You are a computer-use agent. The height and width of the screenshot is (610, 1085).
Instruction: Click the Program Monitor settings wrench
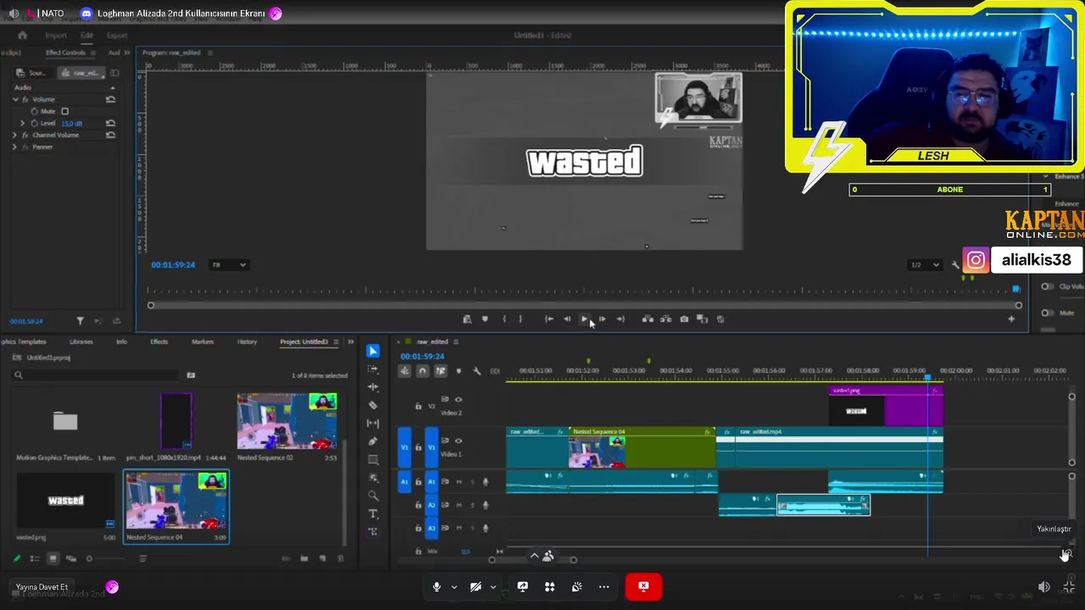(955, 265)
